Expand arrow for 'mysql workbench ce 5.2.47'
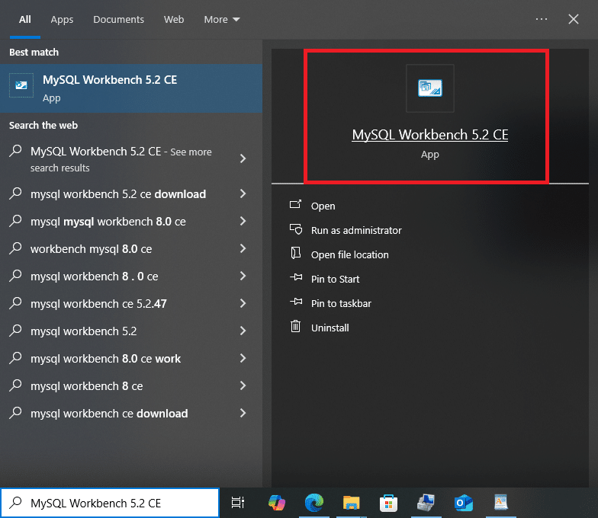Viewport: 598px width, 518px height. click(x=243, y=303)
